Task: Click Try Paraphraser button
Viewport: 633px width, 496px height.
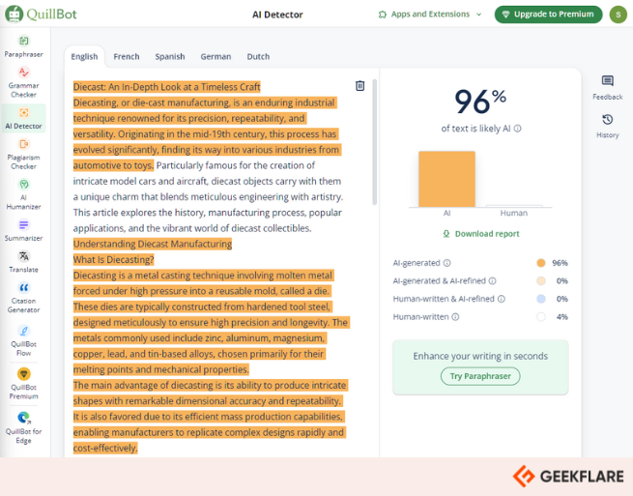Action: (480, 376)
